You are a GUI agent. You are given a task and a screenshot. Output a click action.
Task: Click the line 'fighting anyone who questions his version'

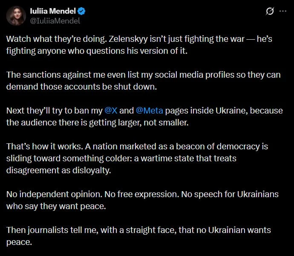pyautogui.click(x=97, y=51)
